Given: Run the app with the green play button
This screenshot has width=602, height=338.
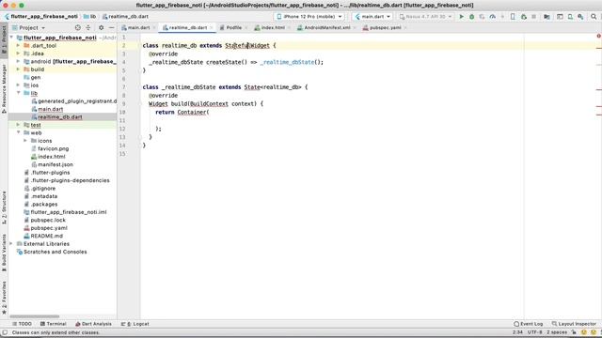Looking at the screenshot, I should click(x=462, y=17).
